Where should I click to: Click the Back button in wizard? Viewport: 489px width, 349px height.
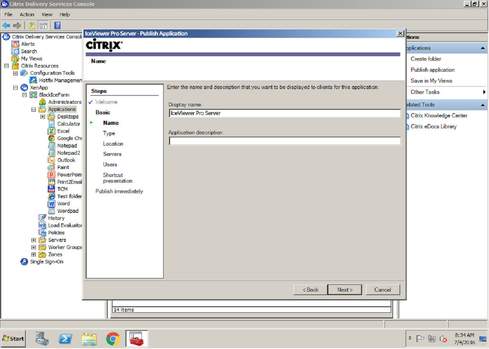pos(310,290)
